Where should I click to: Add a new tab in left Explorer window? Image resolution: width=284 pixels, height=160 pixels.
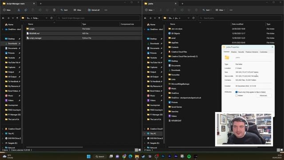(40, 4)
